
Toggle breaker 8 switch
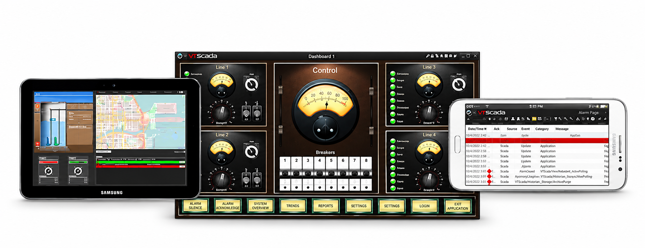pyautogui.click(x=366, y=174)
